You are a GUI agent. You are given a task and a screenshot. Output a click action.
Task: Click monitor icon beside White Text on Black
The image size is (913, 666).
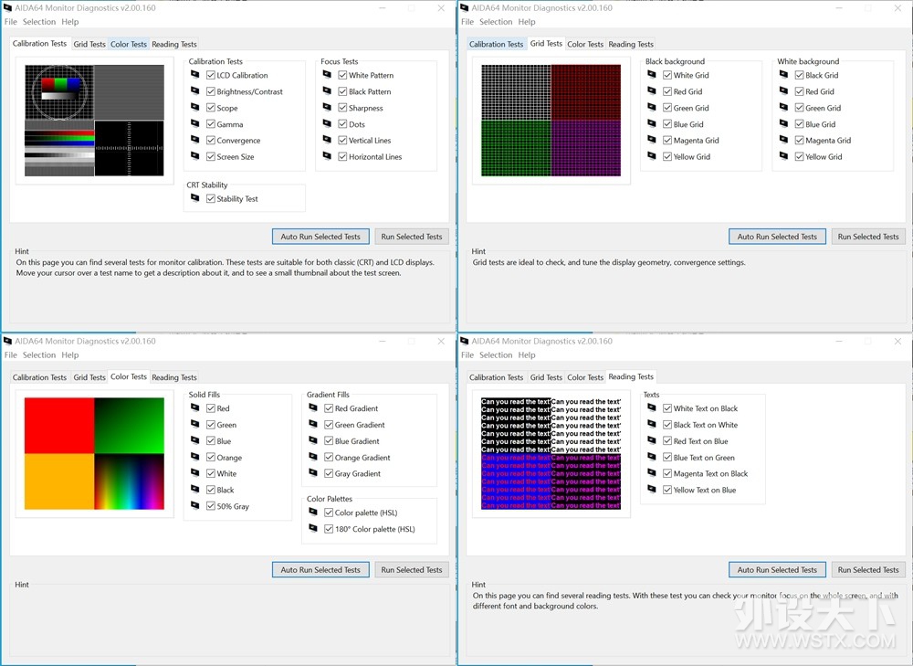pos(652,407)
